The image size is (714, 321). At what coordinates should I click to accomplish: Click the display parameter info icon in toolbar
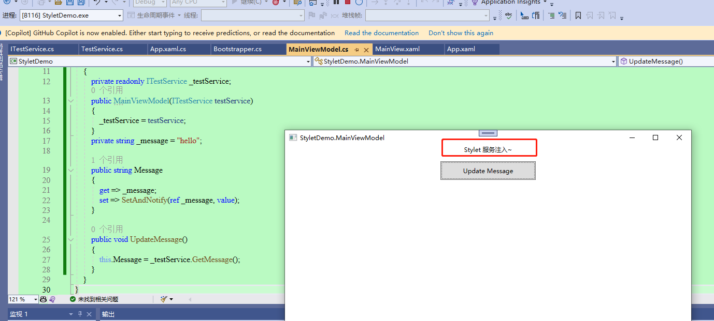[x=536, y=16]
